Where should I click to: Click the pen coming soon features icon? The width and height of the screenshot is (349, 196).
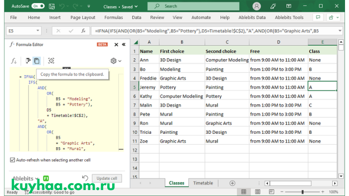click(x=273, y=6)
